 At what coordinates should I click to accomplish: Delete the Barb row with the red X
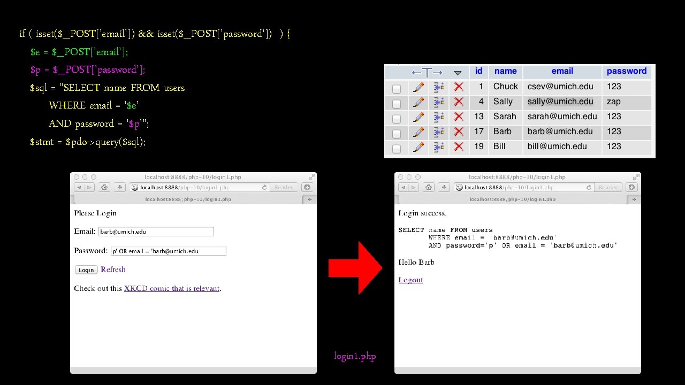click(x=459, y=132)
